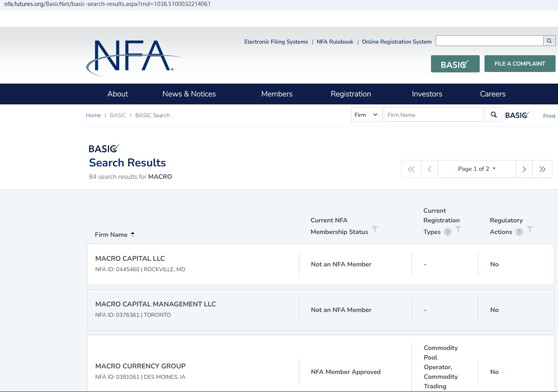This screenshot has width=558, height=392.
Task: Click the firm search magnifier button
Action: tap(494, 115)
